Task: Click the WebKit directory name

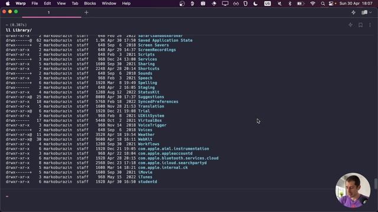Action: (x=145, y=139)
